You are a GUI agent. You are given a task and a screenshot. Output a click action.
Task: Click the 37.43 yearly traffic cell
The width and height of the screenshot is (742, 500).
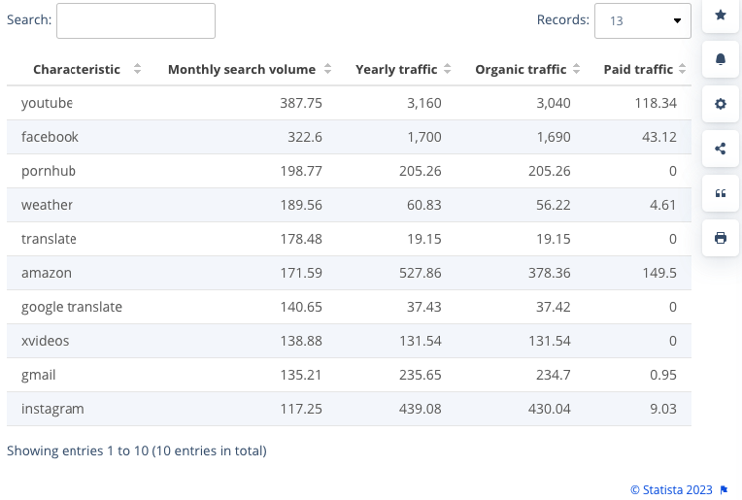tap(424, 308)
